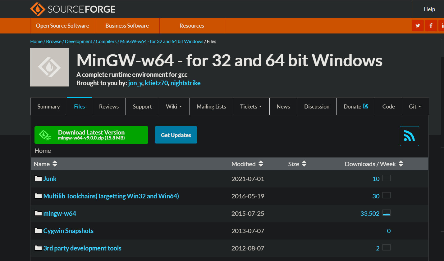Image resolution: width=444 pixels, height=261 pixels.
Task: Open jon_y author profile link
Action: [135, 83]
